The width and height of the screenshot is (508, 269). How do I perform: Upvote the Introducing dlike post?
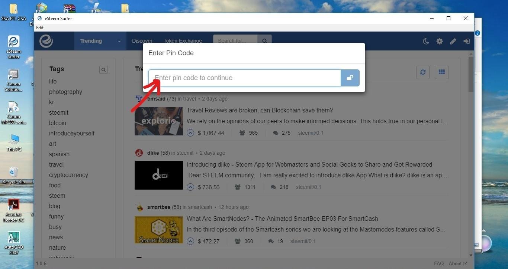tap(190, 187)
